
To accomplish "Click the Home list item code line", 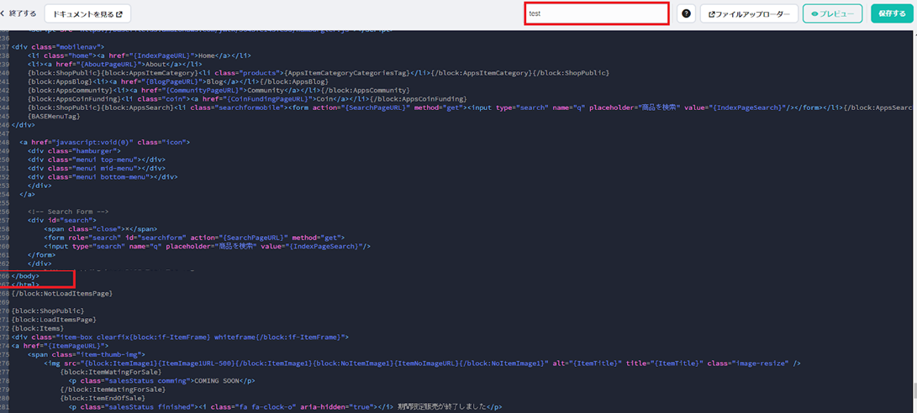I will click(140, 55).
